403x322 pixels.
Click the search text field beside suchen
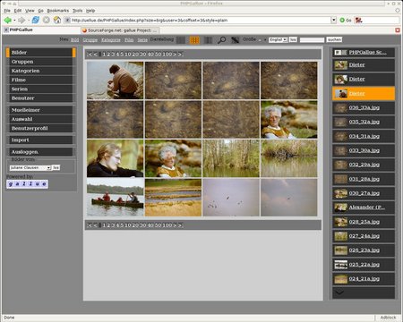(312, 40)
